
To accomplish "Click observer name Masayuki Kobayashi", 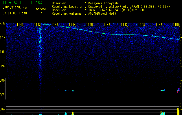I will [104, 3].
